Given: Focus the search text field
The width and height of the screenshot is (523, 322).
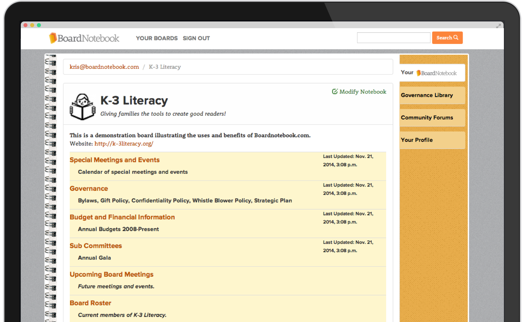Looking at the screenshot, I should 394,38.
